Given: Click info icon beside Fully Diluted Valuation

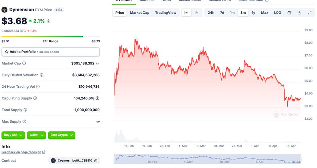Looking at the screenshot, I should pyautogui.click(x=42, y=75).
